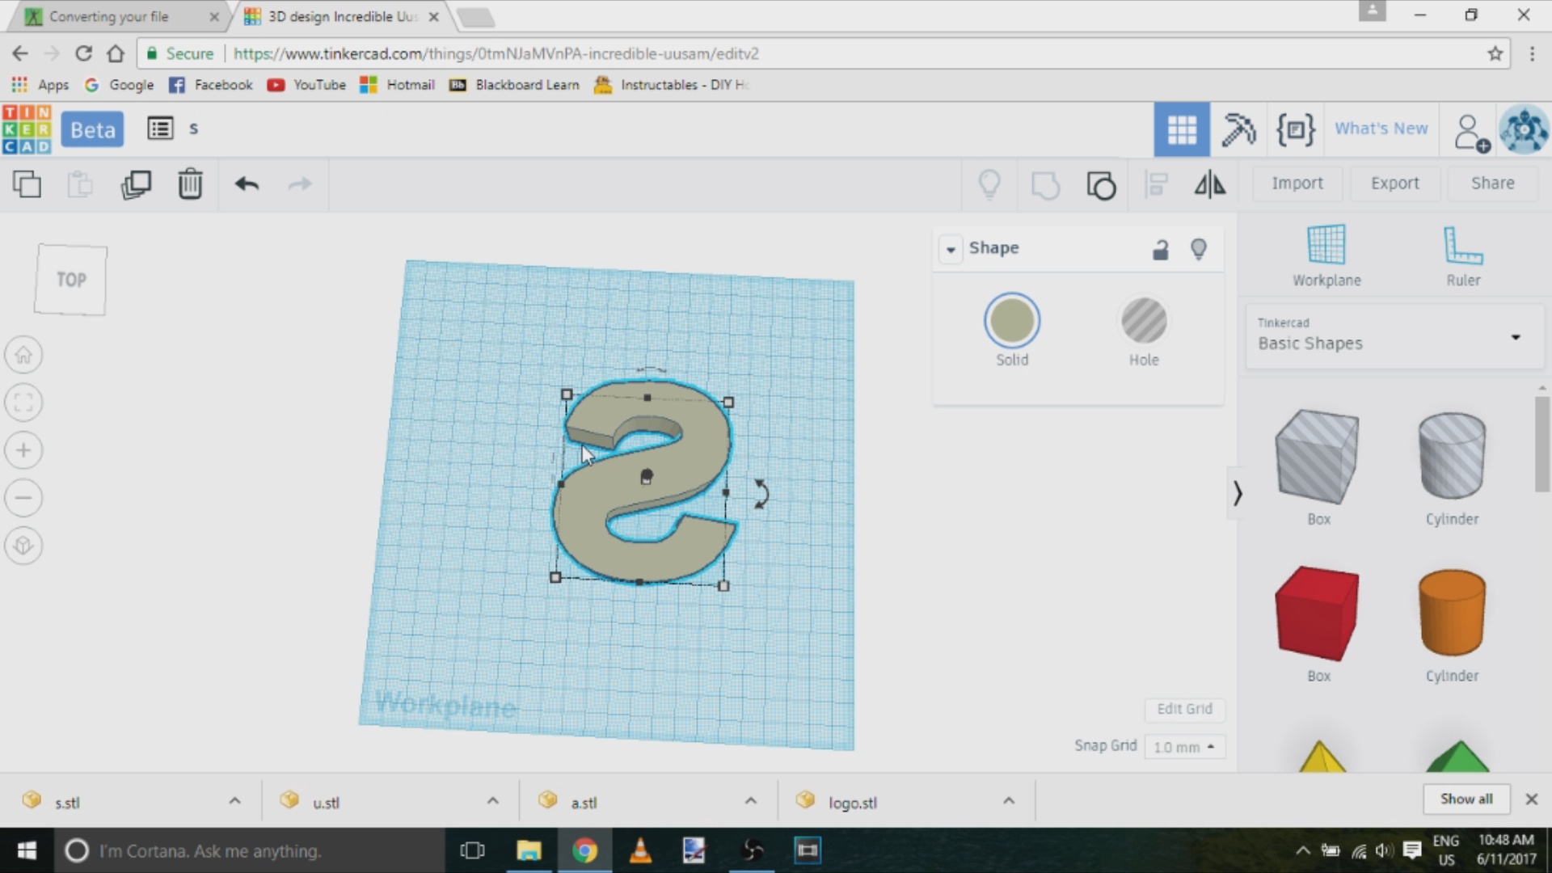Open the What's New menu
The height and width of the screenshot is (873, 1552).
1381,129
